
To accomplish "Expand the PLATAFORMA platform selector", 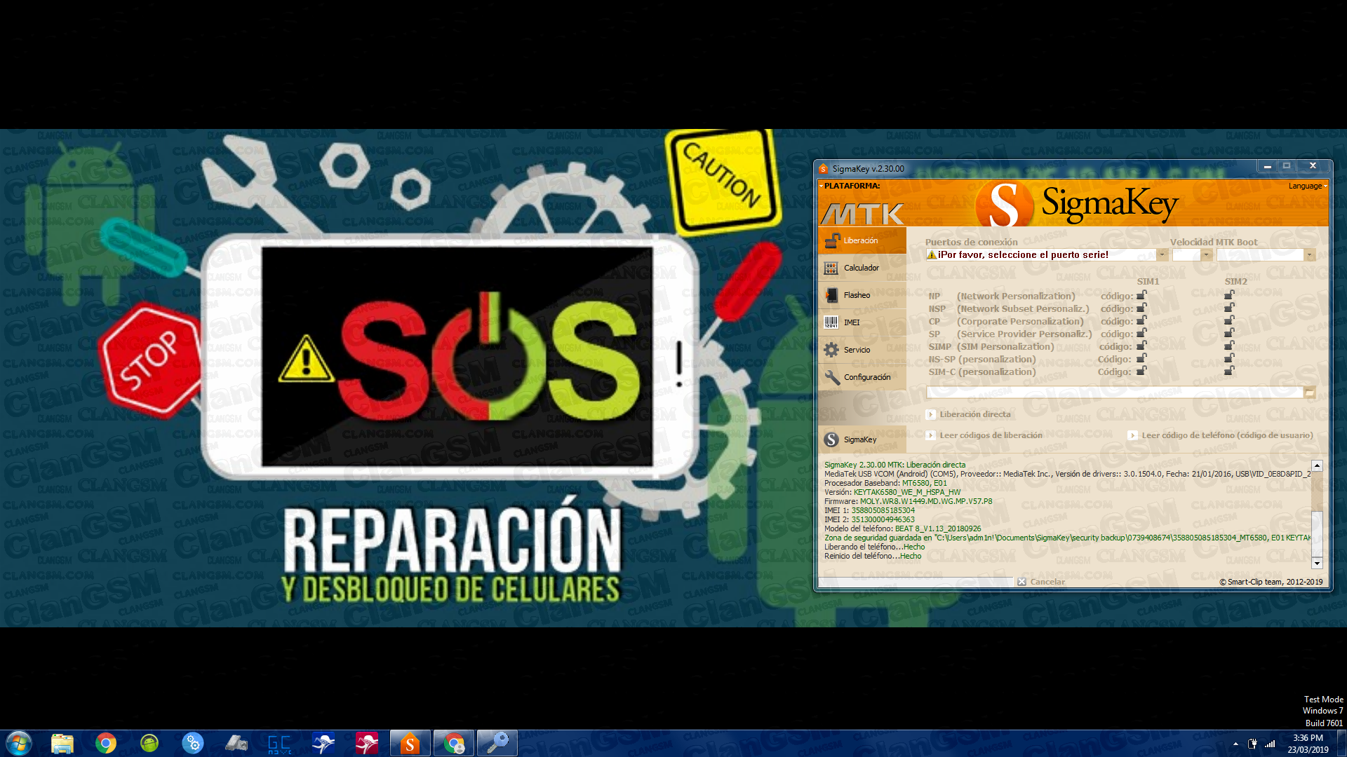I will [850, 186].
